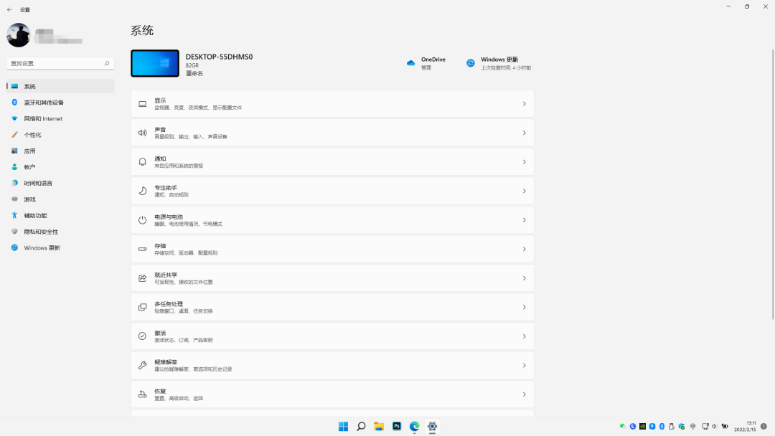
Task: Select 游戏 in the sidebar
Action: point(60,199)
